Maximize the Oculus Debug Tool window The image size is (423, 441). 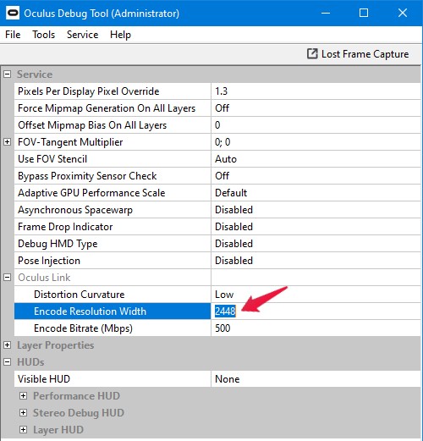pos(364,13)
